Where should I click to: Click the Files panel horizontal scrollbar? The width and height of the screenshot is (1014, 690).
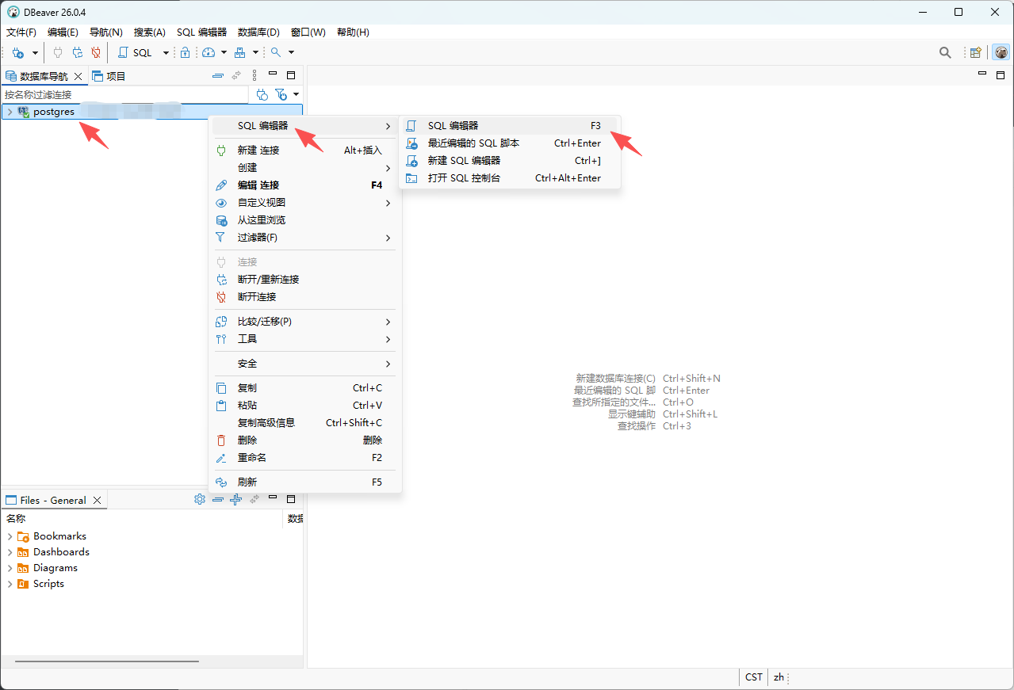(107, 661)
